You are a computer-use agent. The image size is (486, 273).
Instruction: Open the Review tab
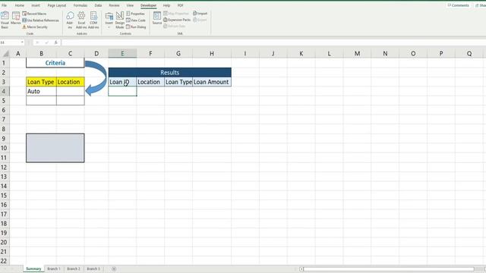coord(114,5)
